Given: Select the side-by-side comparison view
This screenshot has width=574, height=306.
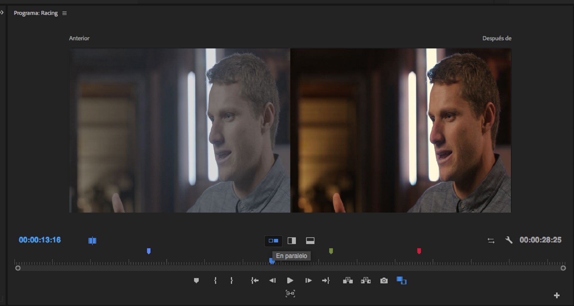Looking at the screenshot, I should 273,241.
